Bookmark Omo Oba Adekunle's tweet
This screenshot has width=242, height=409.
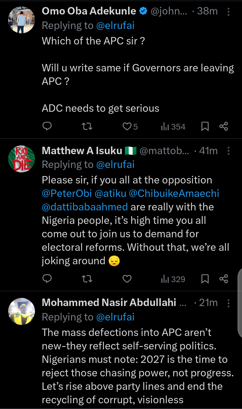(x=205, y=127)
